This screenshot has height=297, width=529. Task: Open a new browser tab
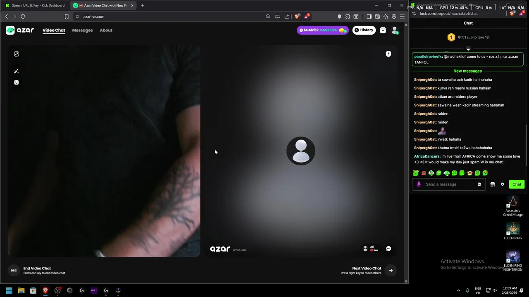(x=142, y=5)
